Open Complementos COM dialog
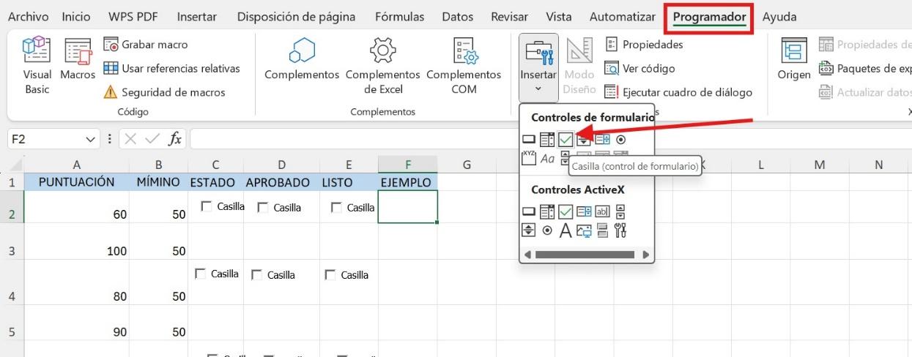The width and height of the screenshot is (912, 357). coord(464,66)
